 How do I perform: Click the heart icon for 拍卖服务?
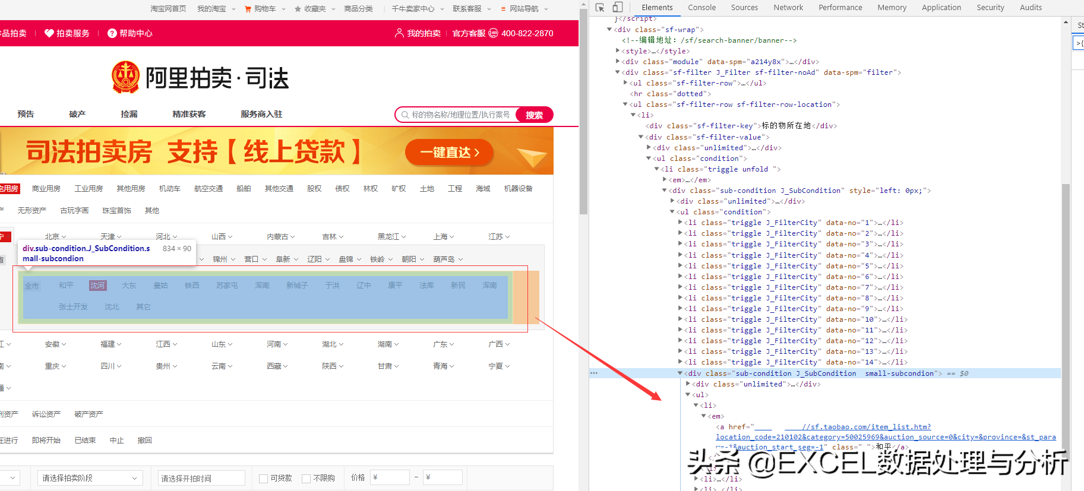pos(49,33)
